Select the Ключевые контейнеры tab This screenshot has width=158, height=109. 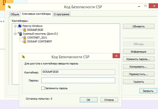coord(36,14)
